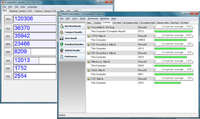Select the Disk Mark tab
This screenshot has height=119, width=200.
175,23
